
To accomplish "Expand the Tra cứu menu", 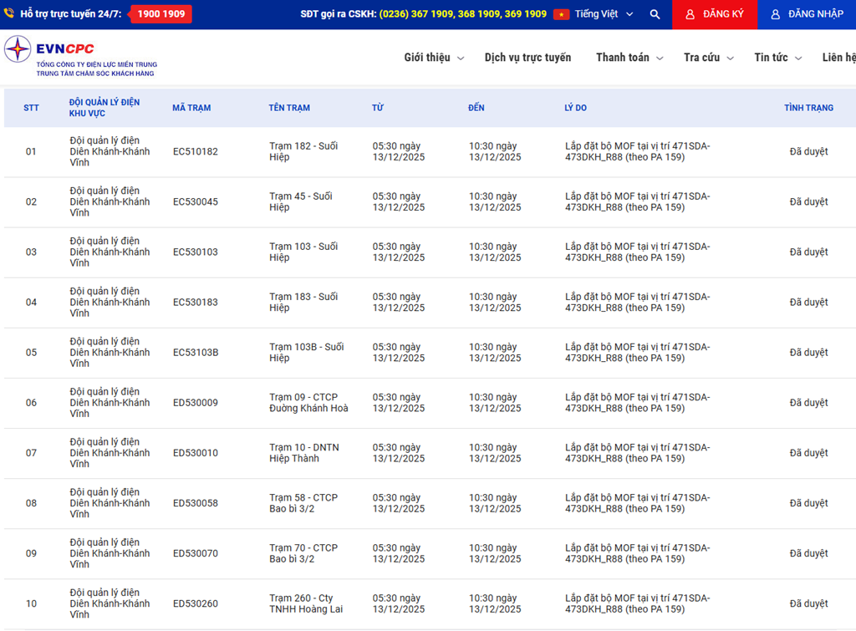I will (708, 58).
